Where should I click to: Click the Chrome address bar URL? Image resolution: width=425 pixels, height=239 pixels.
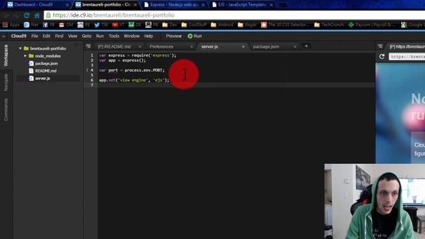114,15
